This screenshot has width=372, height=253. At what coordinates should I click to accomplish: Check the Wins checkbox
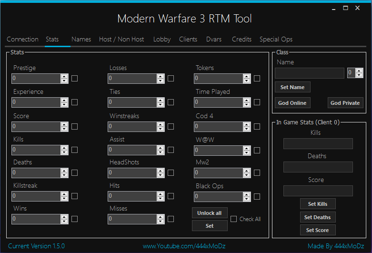pos(74,219)
